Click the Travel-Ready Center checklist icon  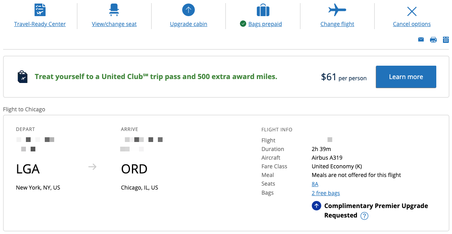[40, 10]
